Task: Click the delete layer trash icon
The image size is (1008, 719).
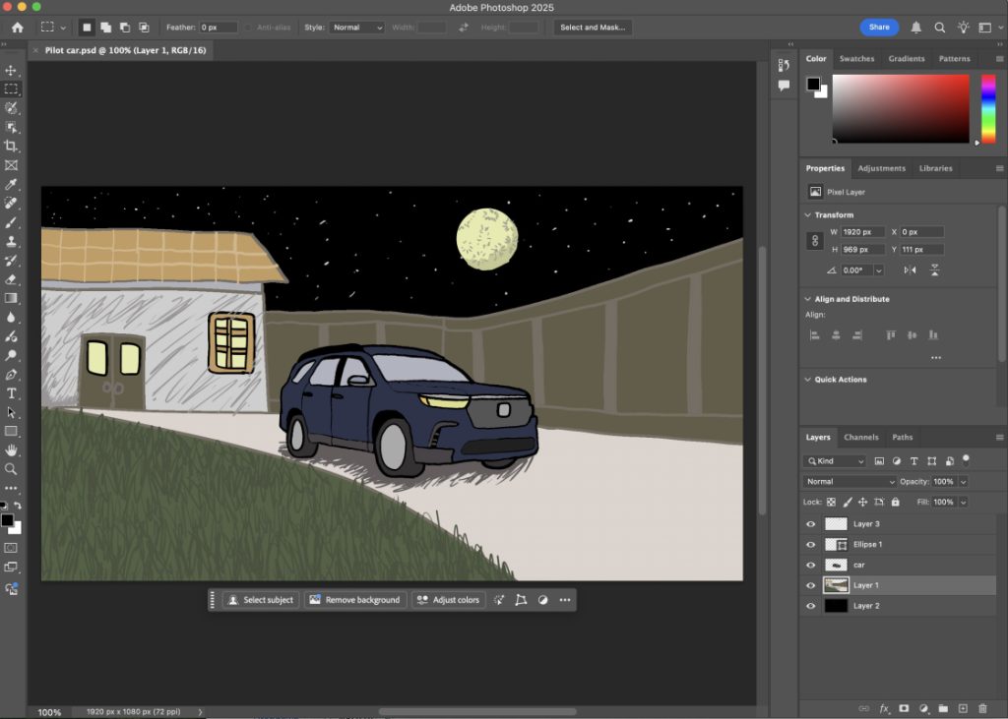Action: coord(984,708)
